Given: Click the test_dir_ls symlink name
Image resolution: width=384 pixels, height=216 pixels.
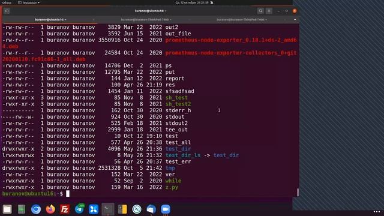Looking at the screenshot, I should click(x=183, y=155).
